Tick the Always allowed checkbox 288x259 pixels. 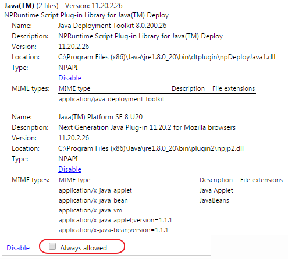click(x=52, y=246)
